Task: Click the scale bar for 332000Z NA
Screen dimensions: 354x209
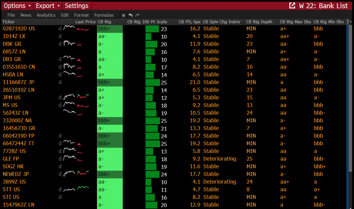Action: (153, 121)
